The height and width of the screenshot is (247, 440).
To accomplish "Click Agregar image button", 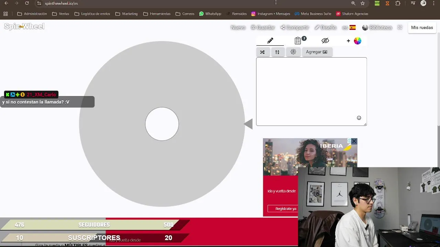I will pos(317,52).
